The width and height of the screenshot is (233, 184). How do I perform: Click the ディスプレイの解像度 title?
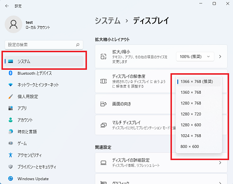tap(128, 76)
